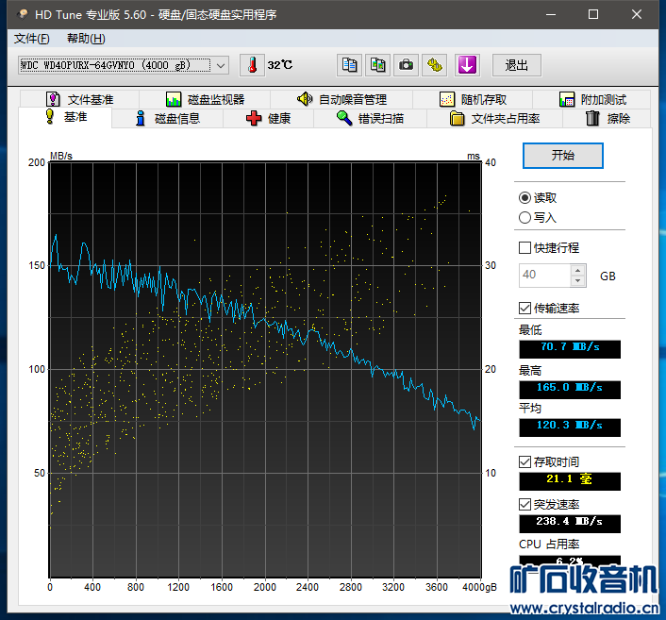666x620 pixels.
Task: Click the 文件基准 tab icon
Action: coord(53,99)
